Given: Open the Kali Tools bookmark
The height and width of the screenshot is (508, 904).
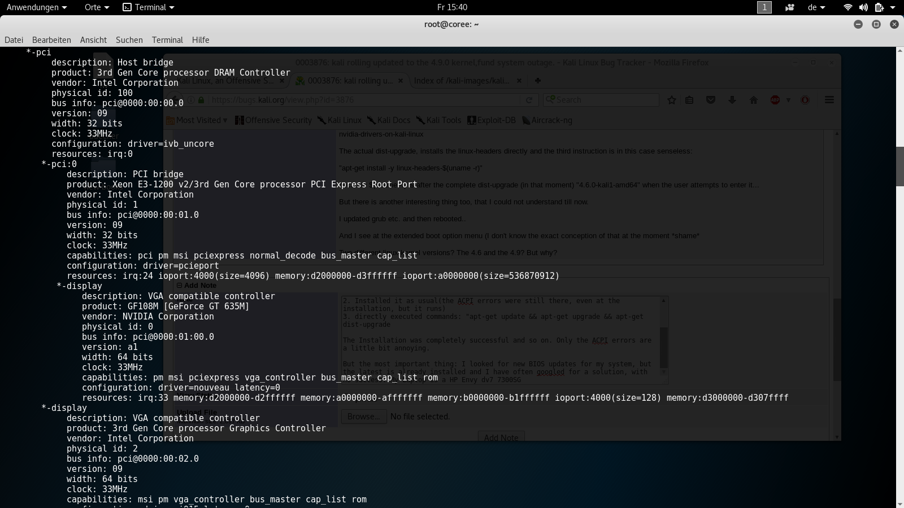Looking at the screenshot, I should (439, 120).
